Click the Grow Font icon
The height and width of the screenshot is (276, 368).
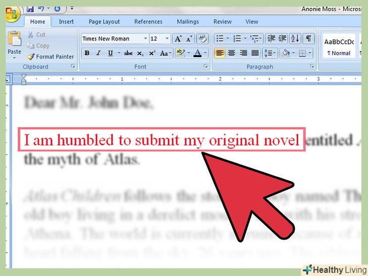(178, 39)
